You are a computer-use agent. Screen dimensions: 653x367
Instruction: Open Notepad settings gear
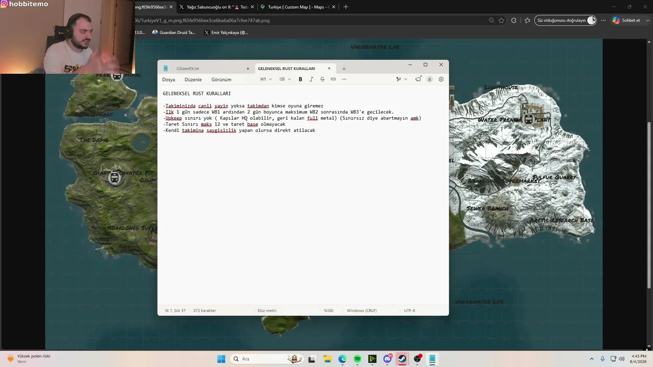(441, 79)
